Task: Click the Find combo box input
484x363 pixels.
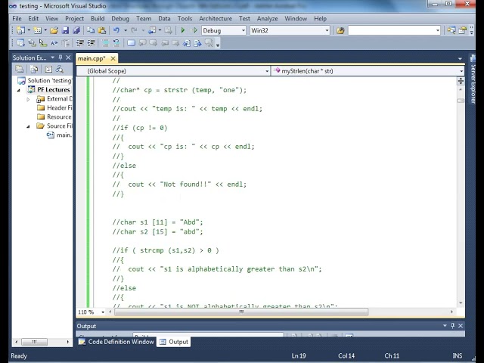Action: [x=394, y=30]
